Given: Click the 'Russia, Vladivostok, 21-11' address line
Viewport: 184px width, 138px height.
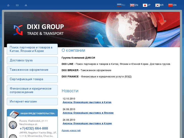Looking at the screenshot, I should click(33, 121).
